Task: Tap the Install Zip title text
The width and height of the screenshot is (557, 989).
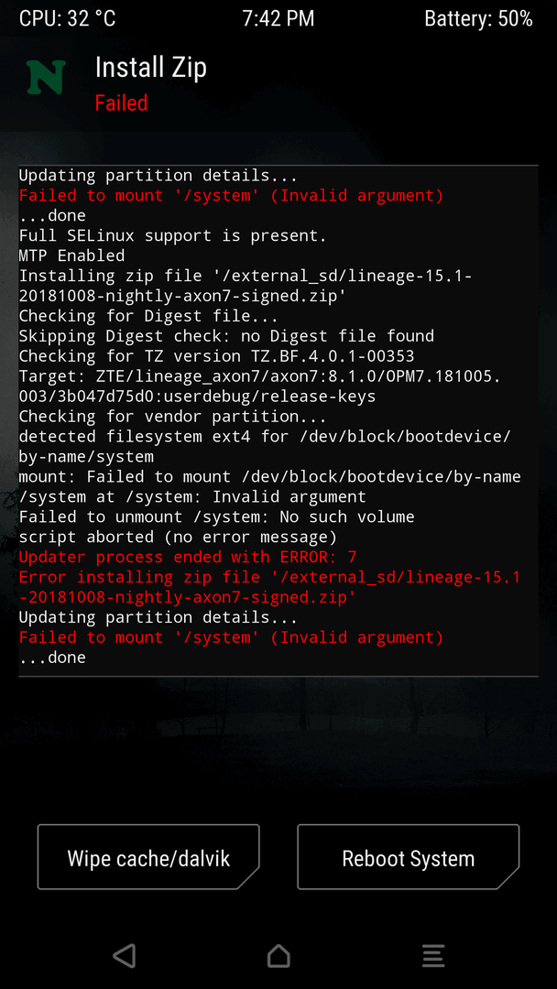Action: tap(151, 68)
